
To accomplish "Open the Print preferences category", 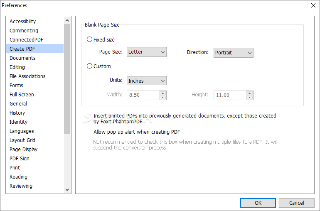I will coord(35,167).
